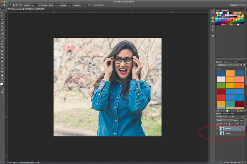Select the Pen tool
Screen dimensions: 247x164
point(2,62)
